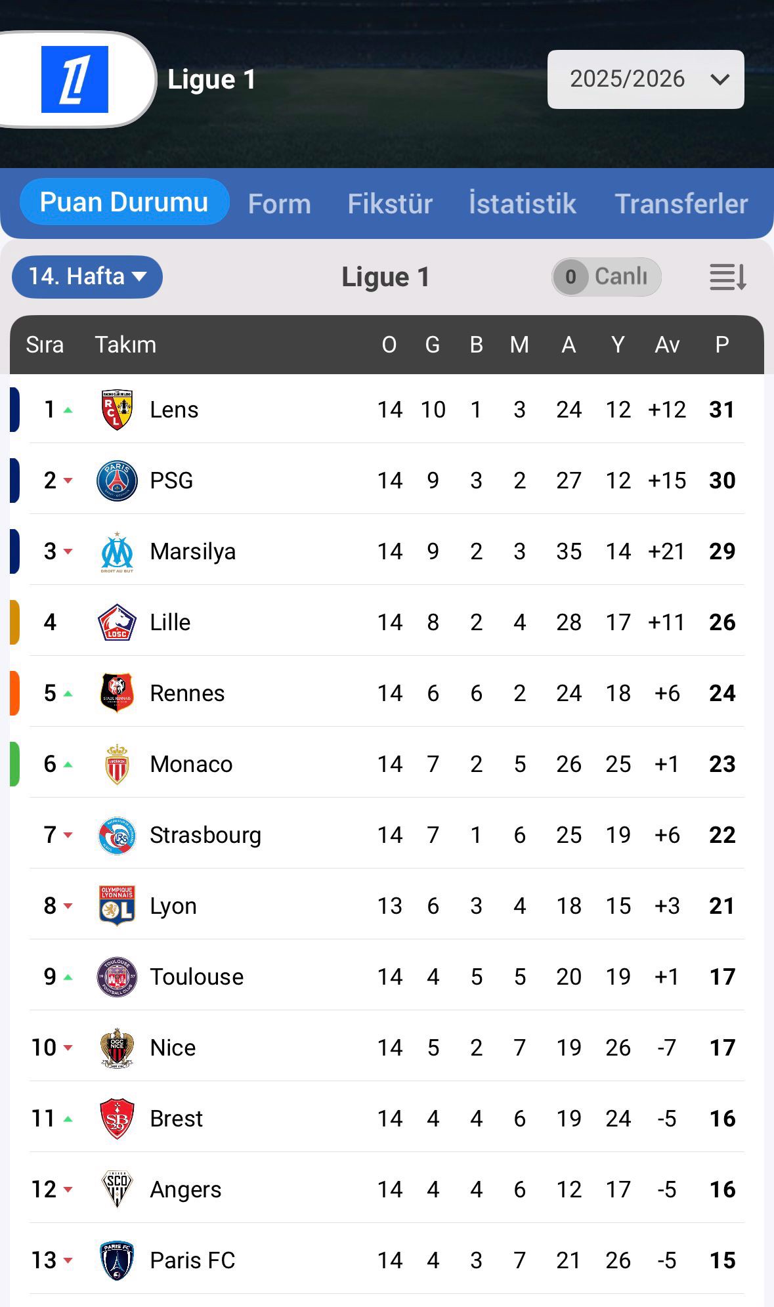
Task: Tap the Lille LOSC crest
Action: pos(117,622)
